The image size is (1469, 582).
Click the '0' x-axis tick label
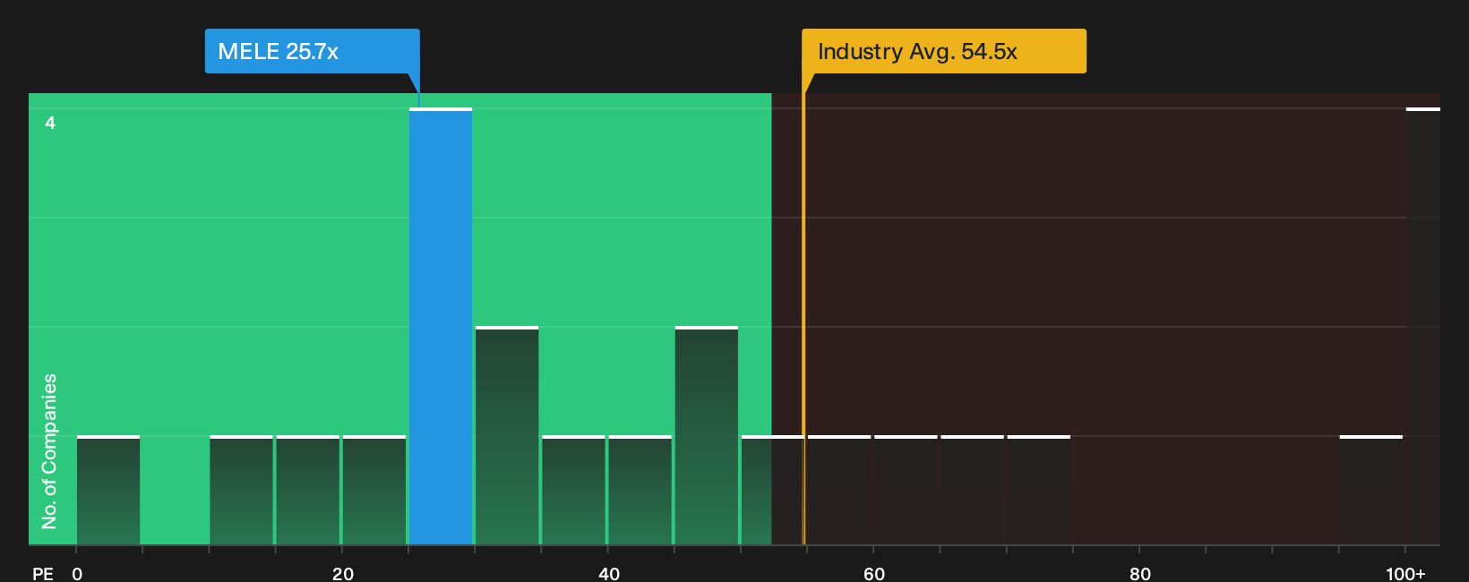coord(77,573)
